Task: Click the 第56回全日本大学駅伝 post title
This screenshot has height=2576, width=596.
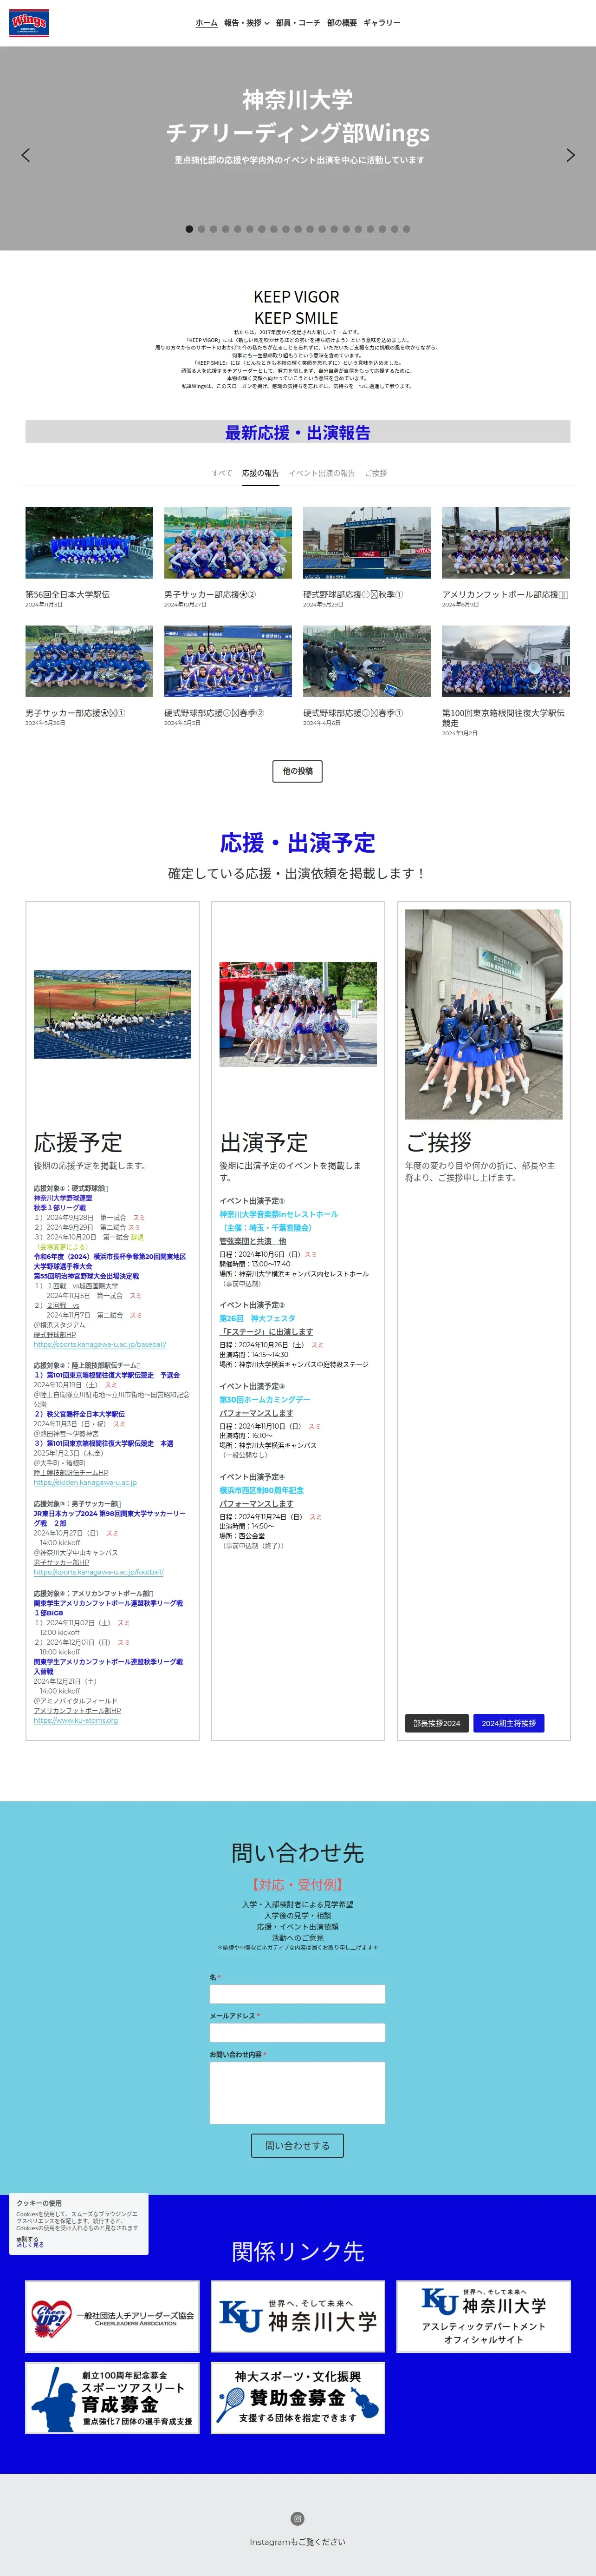Action: pyautogui.click(x=68, y=594)
